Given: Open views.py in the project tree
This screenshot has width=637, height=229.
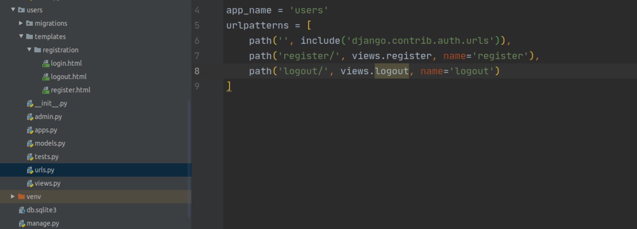Looking at the screenshot, I should 48,183.
